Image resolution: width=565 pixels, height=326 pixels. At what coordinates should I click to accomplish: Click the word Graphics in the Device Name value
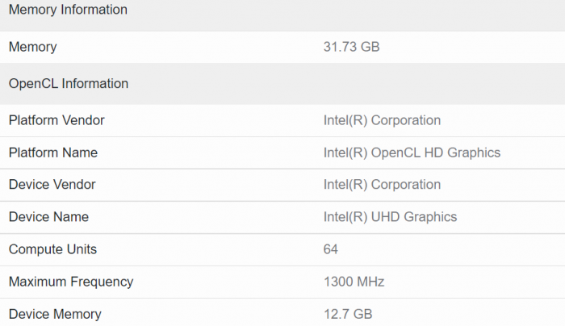pos(431,217)
